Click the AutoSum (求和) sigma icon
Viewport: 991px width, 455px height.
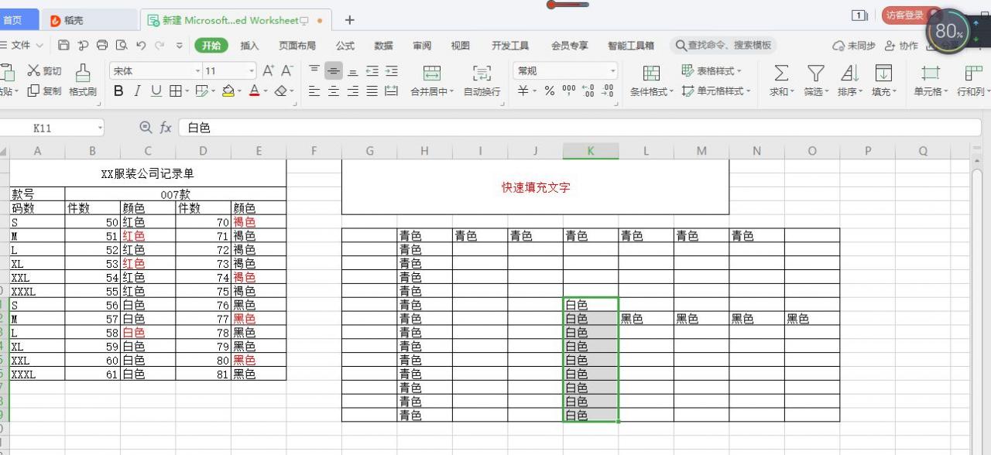click(781, 74)
